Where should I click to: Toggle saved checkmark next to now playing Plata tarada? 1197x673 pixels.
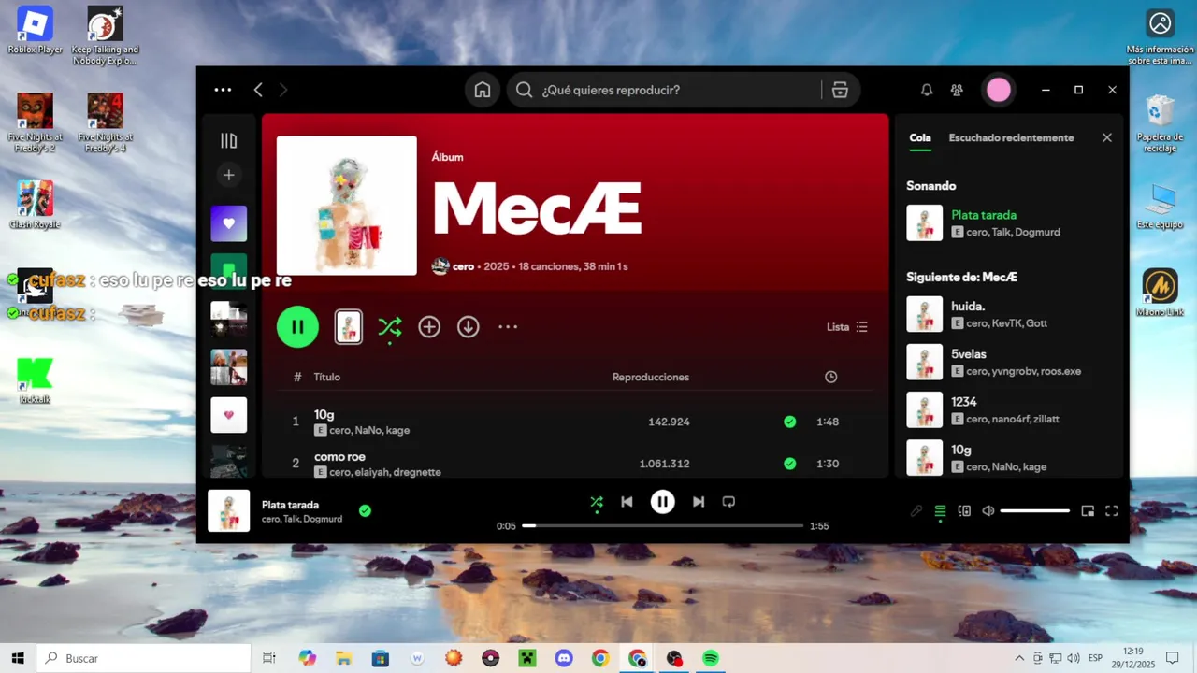tap(365, 510)
